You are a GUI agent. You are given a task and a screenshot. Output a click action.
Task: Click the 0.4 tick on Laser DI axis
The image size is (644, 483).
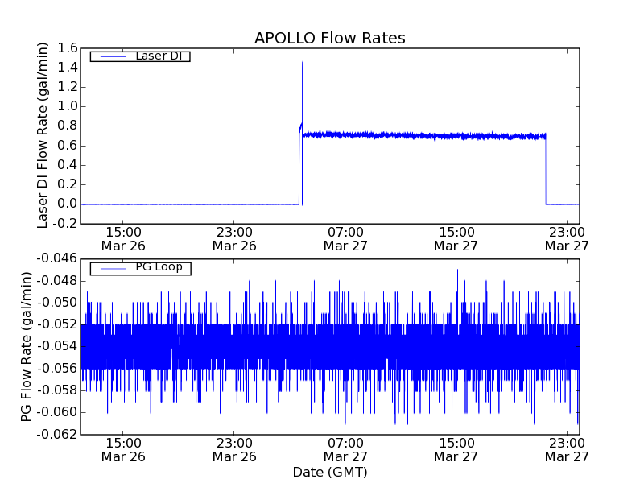click(68, 165)
